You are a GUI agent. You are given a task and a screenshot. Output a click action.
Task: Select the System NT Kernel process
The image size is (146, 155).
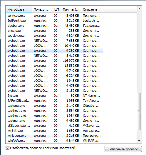[x=54, y=96]
